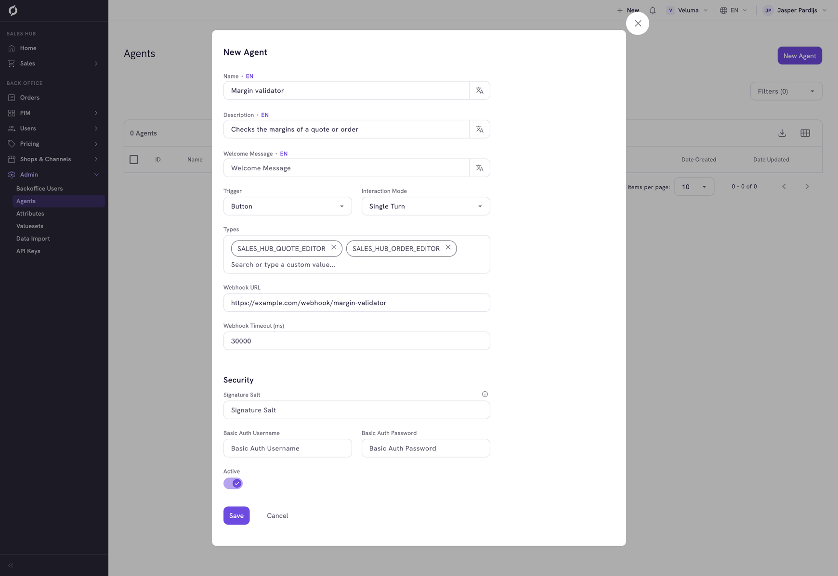Click the translate icon beside Welcome Message
Viewport: 838px width, 576px height.
[480, 168]
